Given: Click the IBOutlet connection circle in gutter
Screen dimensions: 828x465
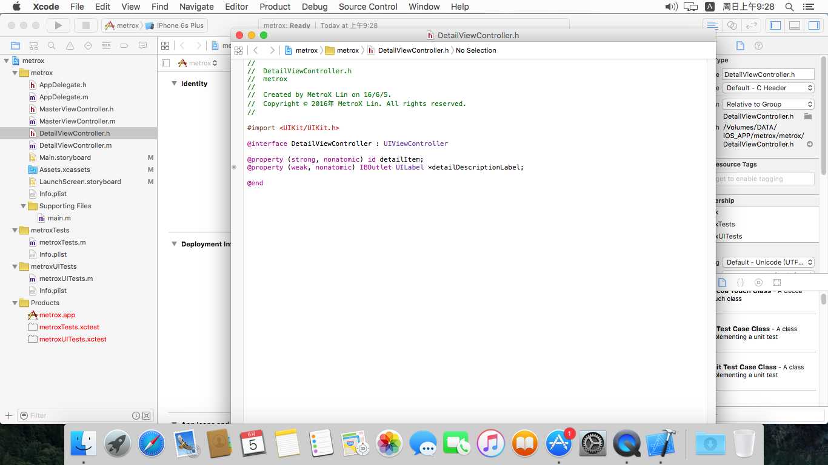Looking at the screenshot, I should coord(234,167).
